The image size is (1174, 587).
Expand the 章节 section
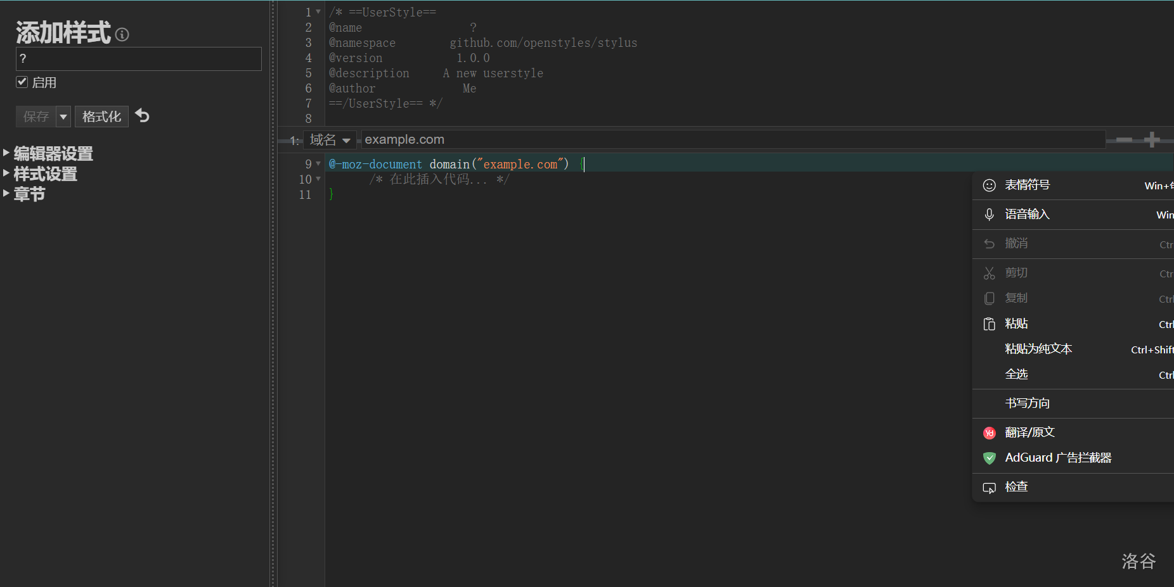(29, 194)
